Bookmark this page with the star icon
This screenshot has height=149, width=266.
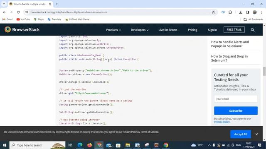coord(213,12)
